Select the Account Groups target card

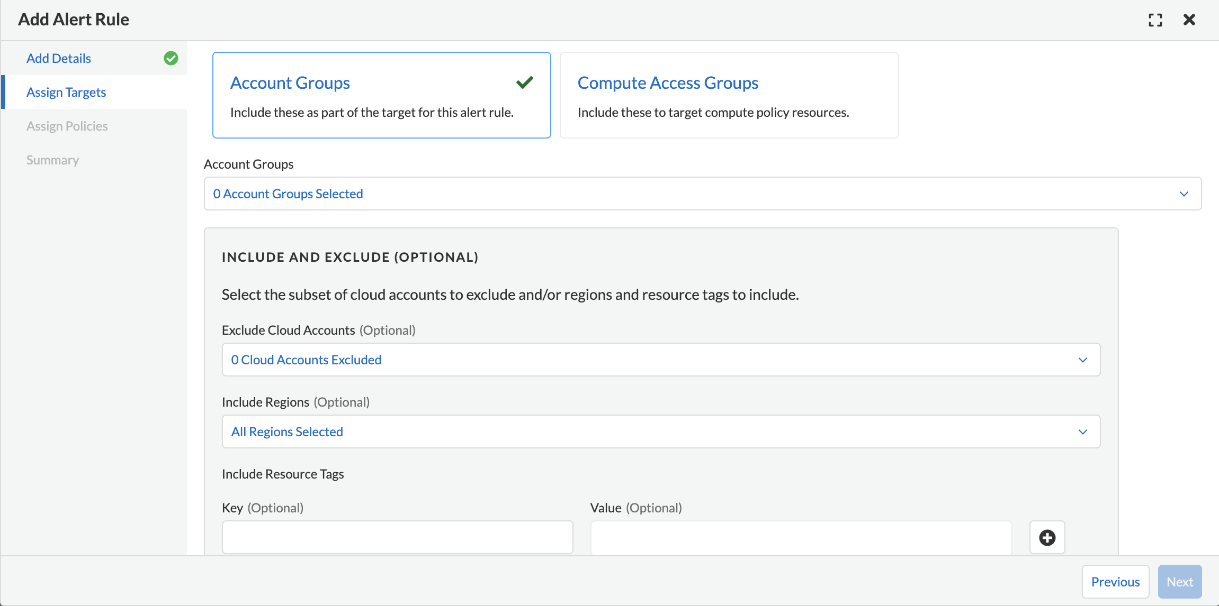[381, 95]
